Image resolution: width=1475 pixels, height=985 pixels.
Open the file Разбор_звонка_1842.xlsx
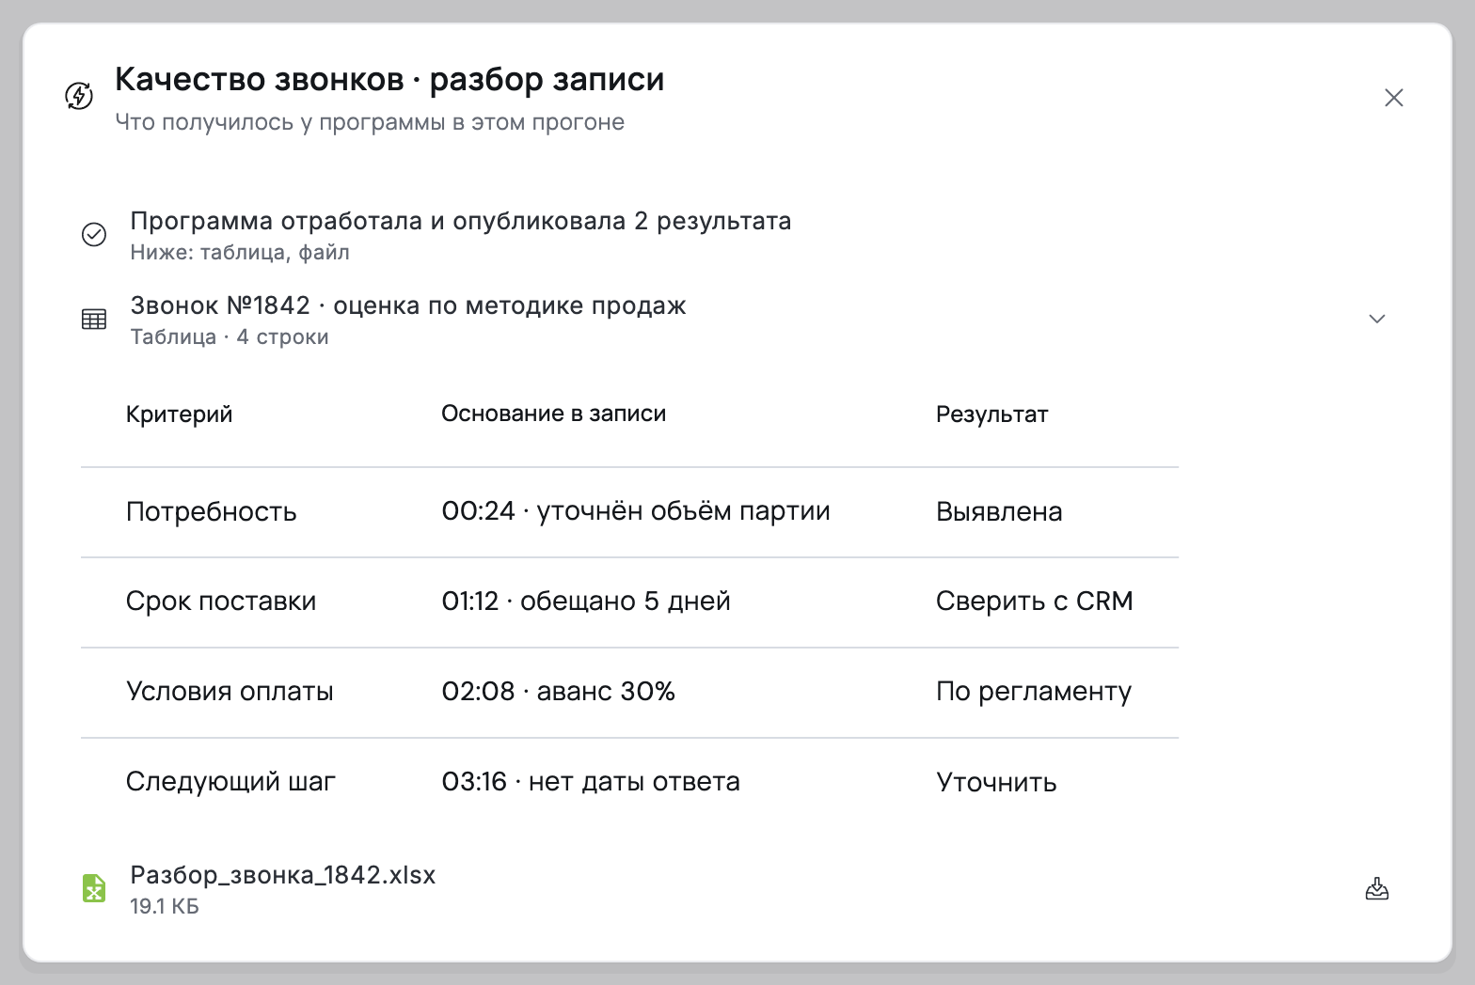(x=283, y=875)
